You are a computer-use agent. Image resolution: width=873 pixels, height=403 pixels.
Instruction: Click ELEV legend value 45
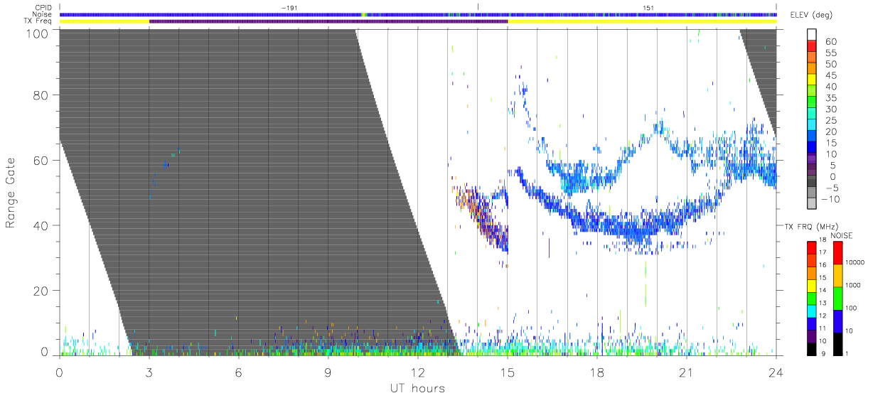click(x=830, y=75)
